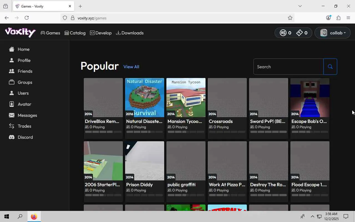Image resolution: width=355 pixels, height=222 pixels.
Task: Click the browser back arrow
Action: [x=7, y=18]
